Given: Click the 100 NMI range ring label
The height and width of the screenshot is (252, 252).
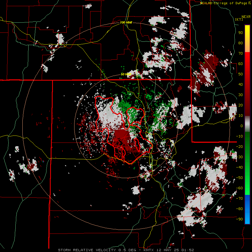Looking at the screenshot, I should 126,22.
